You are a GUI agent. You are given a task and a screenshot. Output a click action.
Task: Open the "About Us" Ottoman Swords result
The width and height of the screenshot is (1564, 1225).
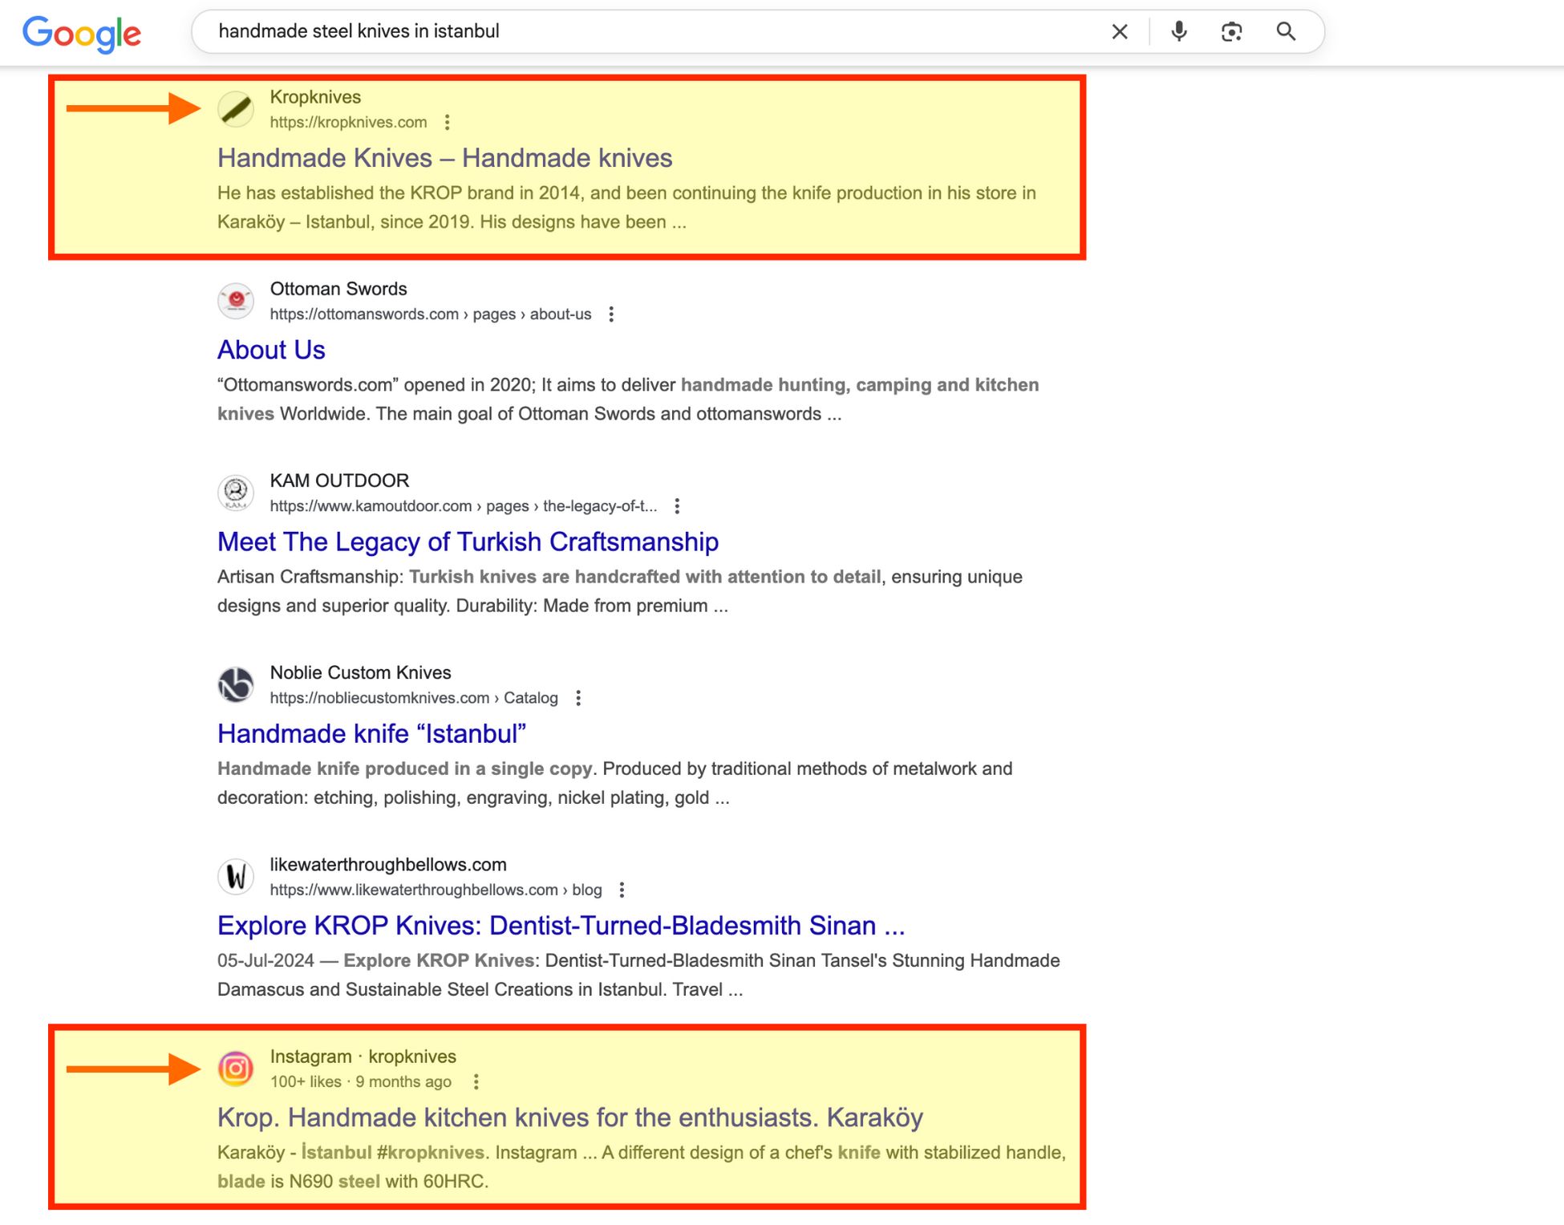point(271,349)
